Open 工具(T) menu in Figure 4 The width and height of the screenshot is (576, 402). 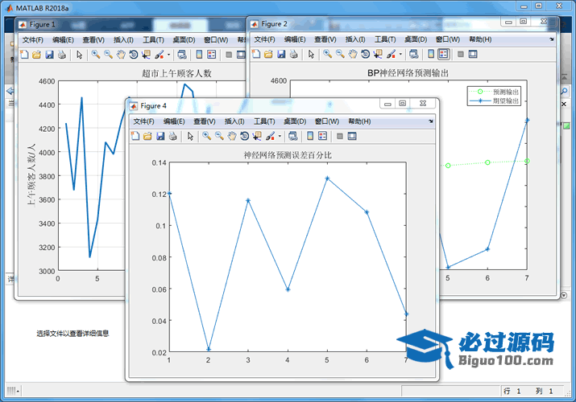pyautogui.click(x=264, y=121)
